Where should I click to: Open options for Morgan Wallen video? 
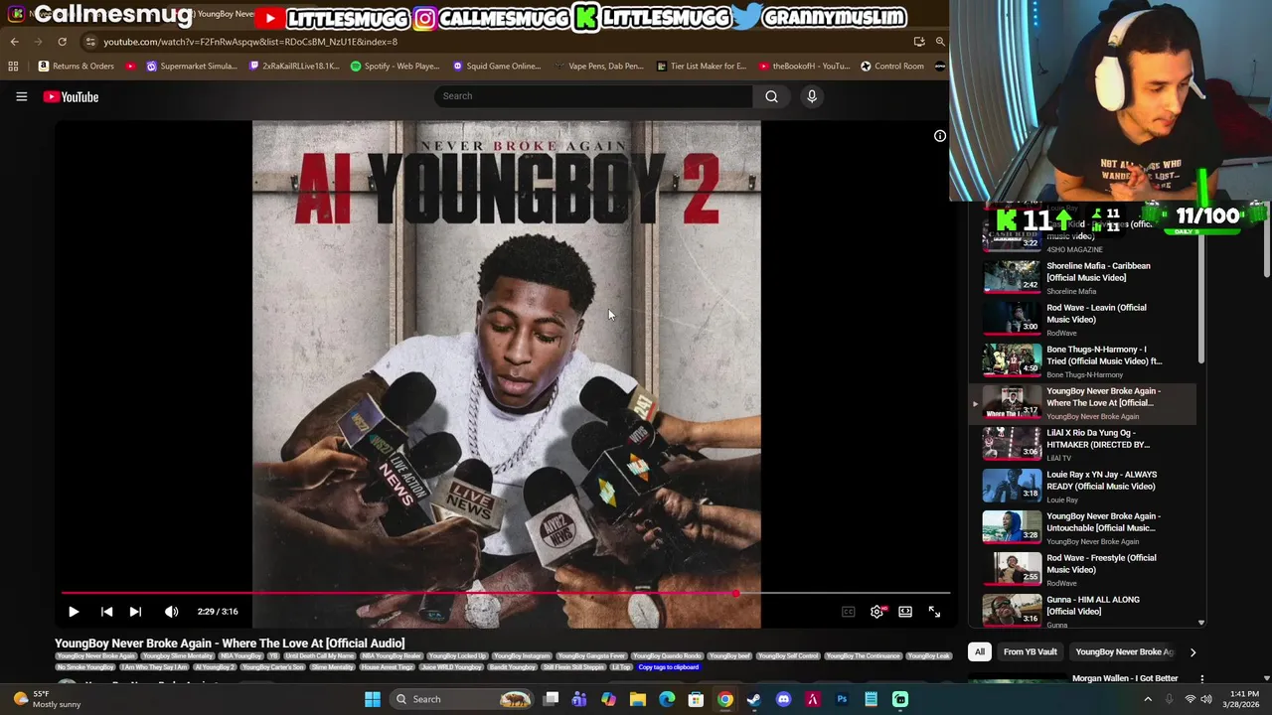coord(1201,679)
